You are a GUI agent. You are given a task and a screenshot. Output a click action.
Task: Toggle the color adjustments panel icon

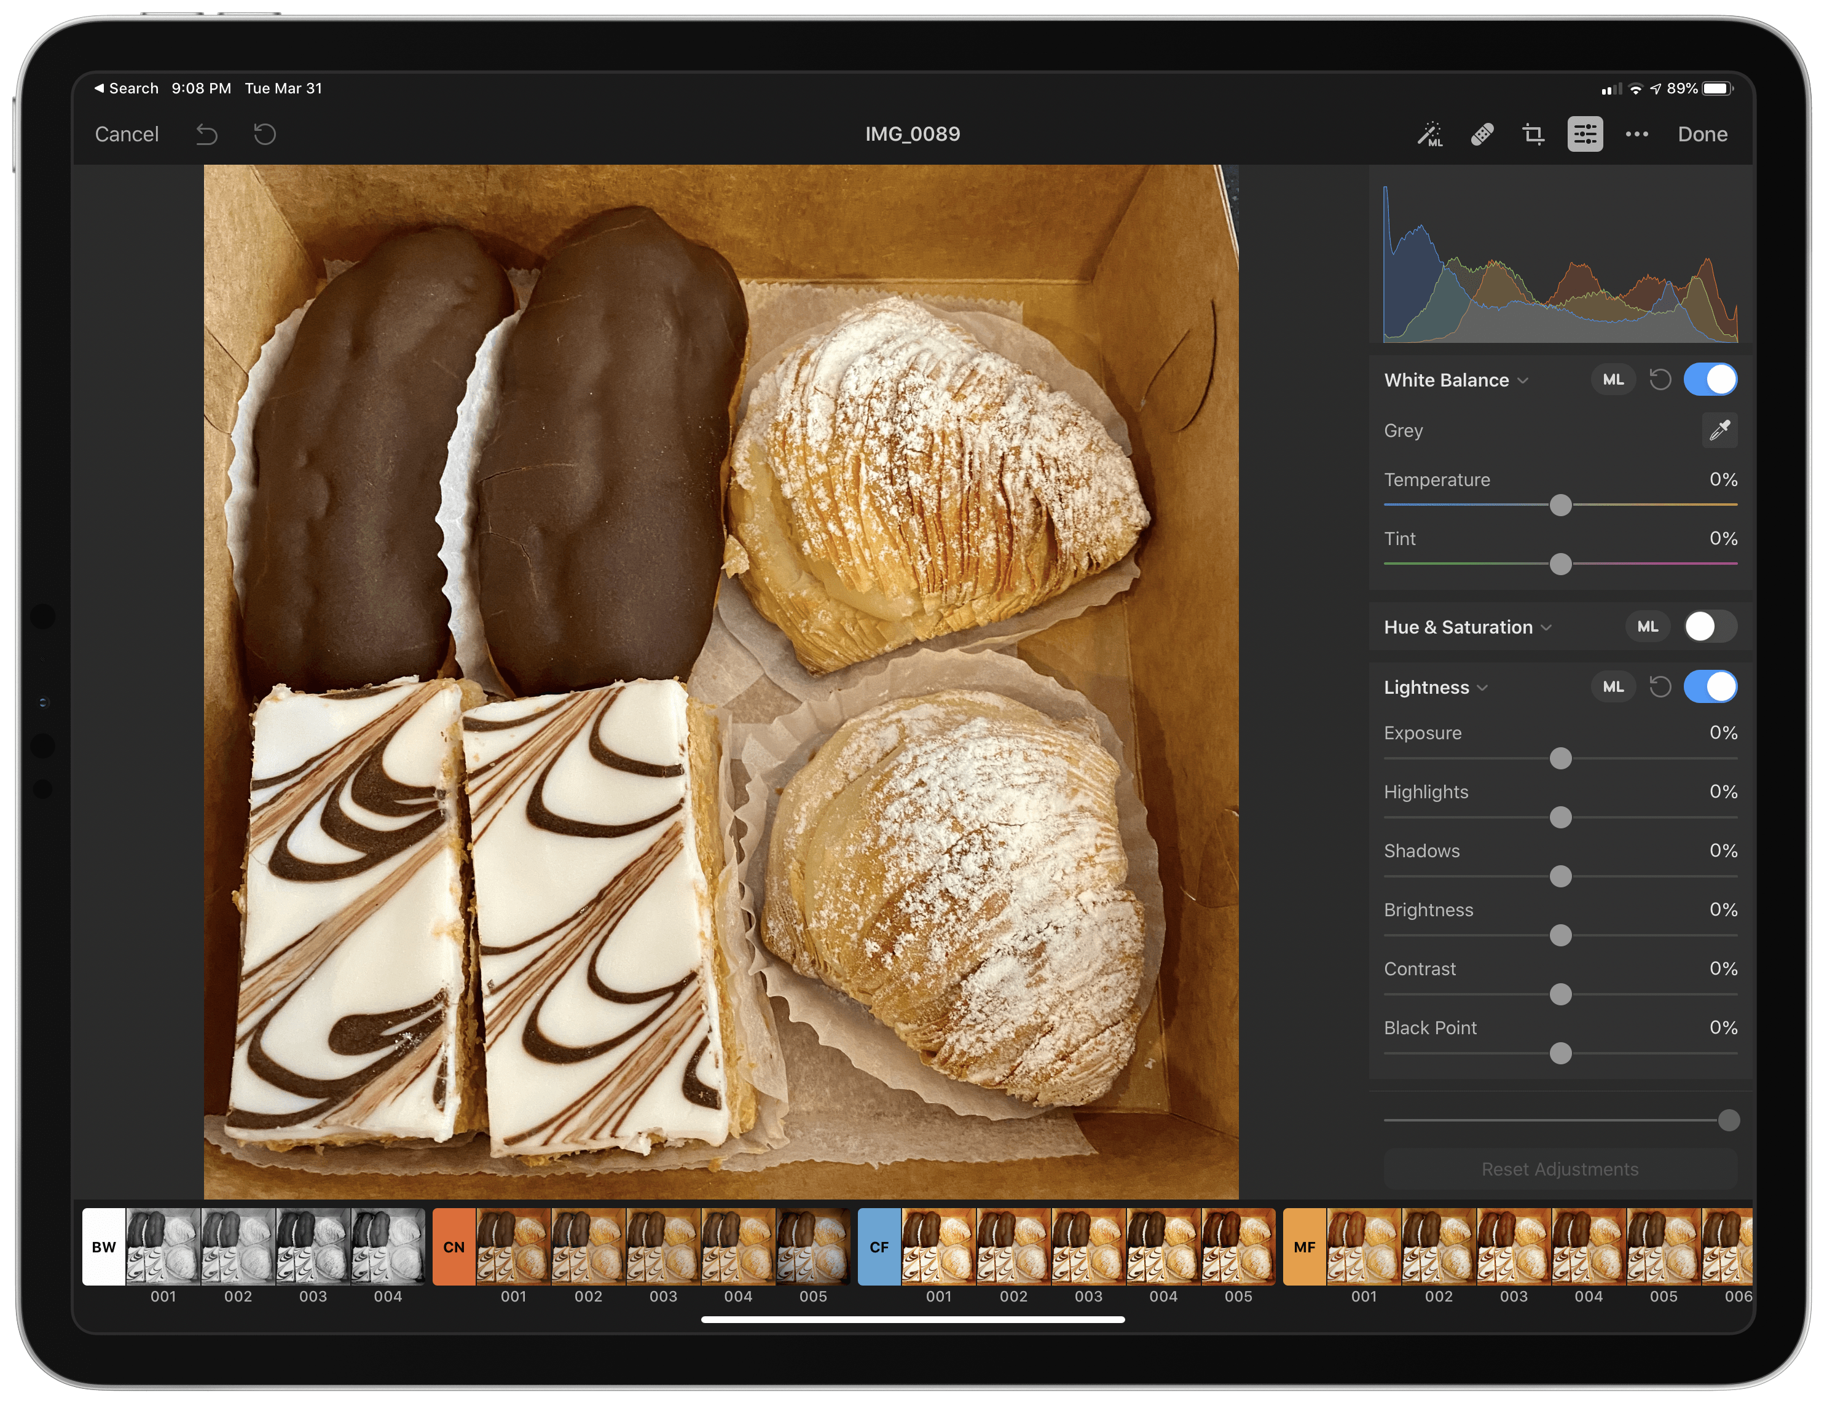tap(1584, 134)
